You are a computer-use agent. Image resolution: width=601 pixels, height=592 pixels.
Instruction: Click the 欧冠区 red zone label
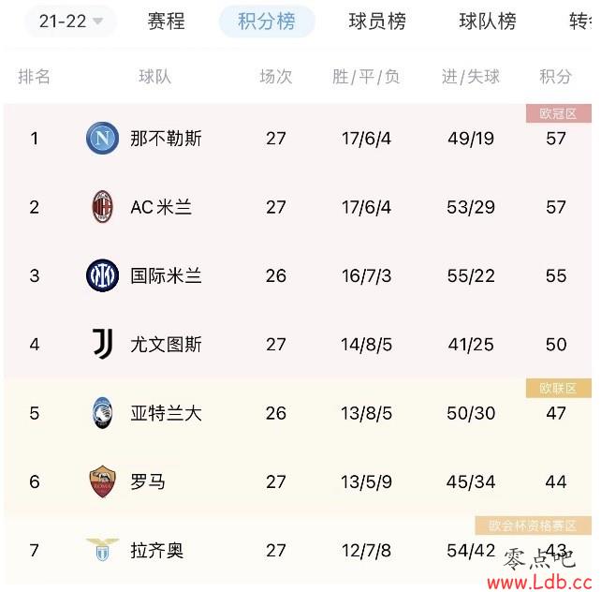click(559, 113)
